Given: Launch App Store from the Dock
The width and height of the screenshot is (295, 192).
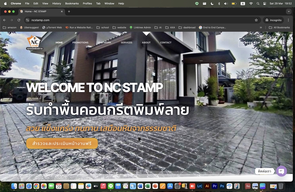Looking at the screenshot, I should tap(170, 186).
